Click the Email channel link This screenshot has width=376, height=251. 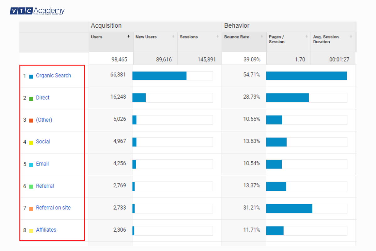pyautogui.click(x=42, y=163)
